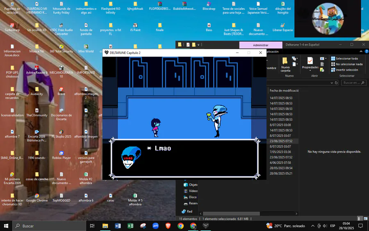The width and height of the screenshot is (369, 231).
Task: Click Invertir selección in Explorer ribbon
Action: [x=344, y=70]
